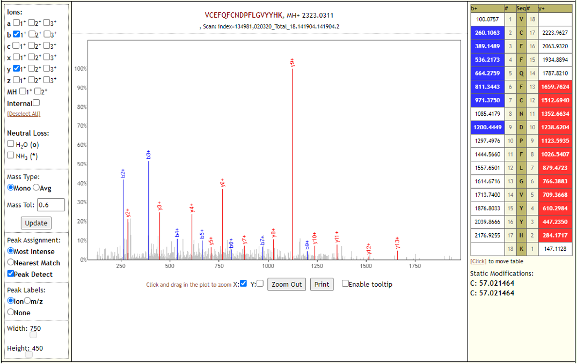Show z ion 3+ fragments

47,80
